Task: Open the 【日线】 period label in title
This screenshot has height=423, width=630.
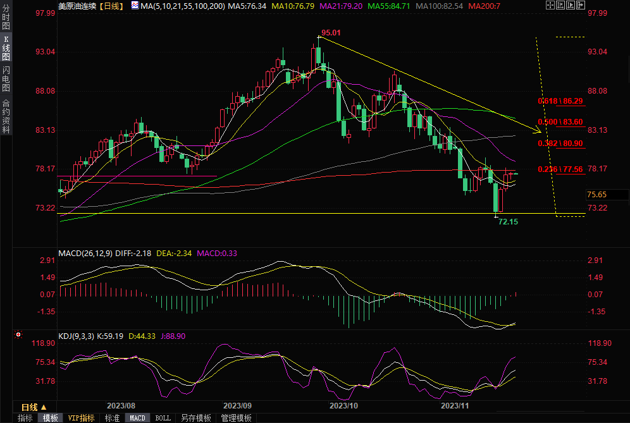Action: [x=112, y=6]
